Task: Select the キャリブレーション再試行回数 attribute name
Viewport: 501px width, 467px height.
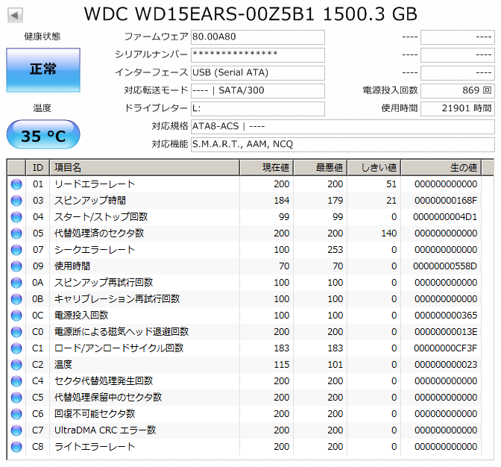Action: [117, 299]
